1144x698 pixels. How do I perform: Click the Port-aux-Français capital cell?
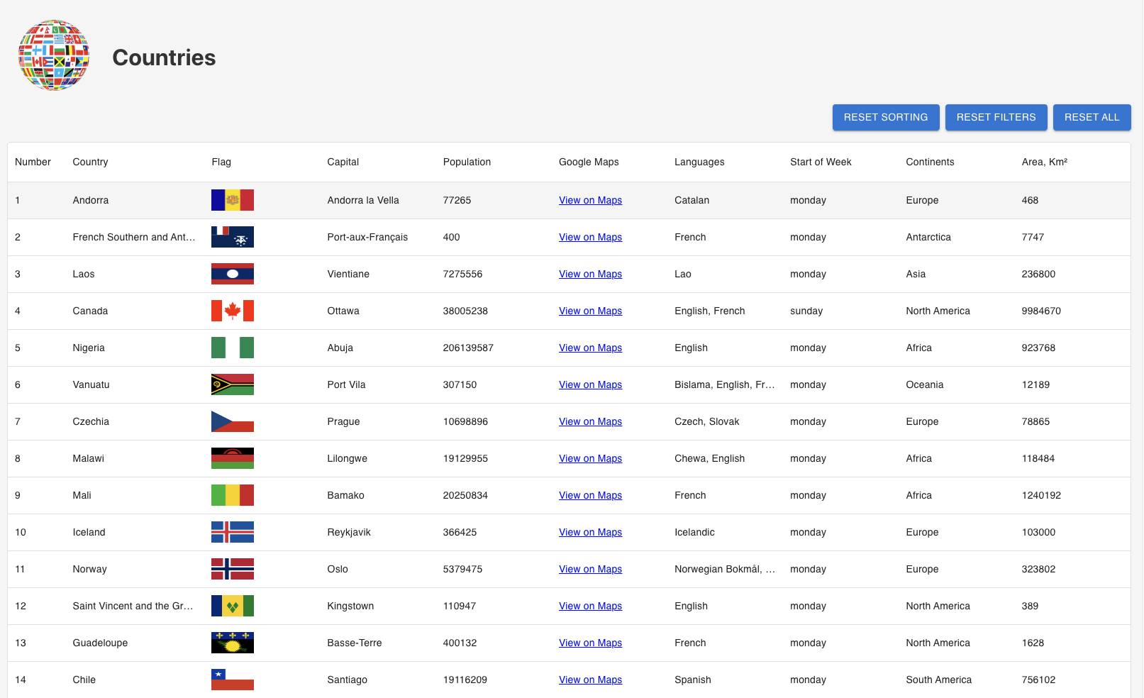tap(367, 237)
